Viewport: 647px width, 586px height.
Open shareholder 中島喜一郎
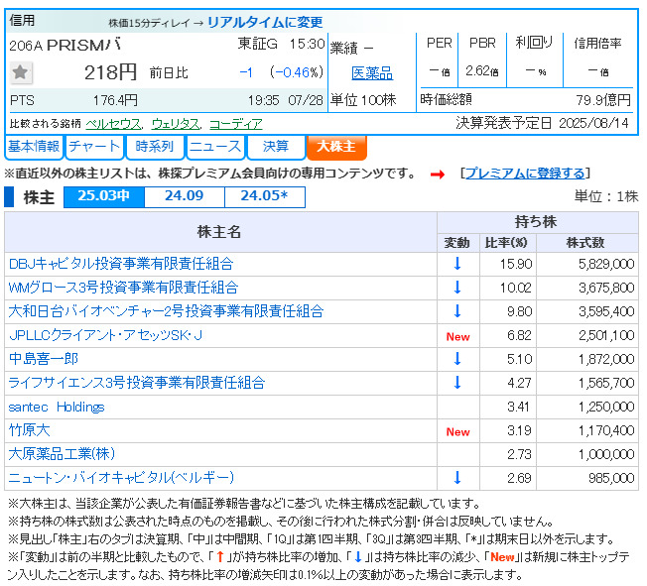[44, 359]
